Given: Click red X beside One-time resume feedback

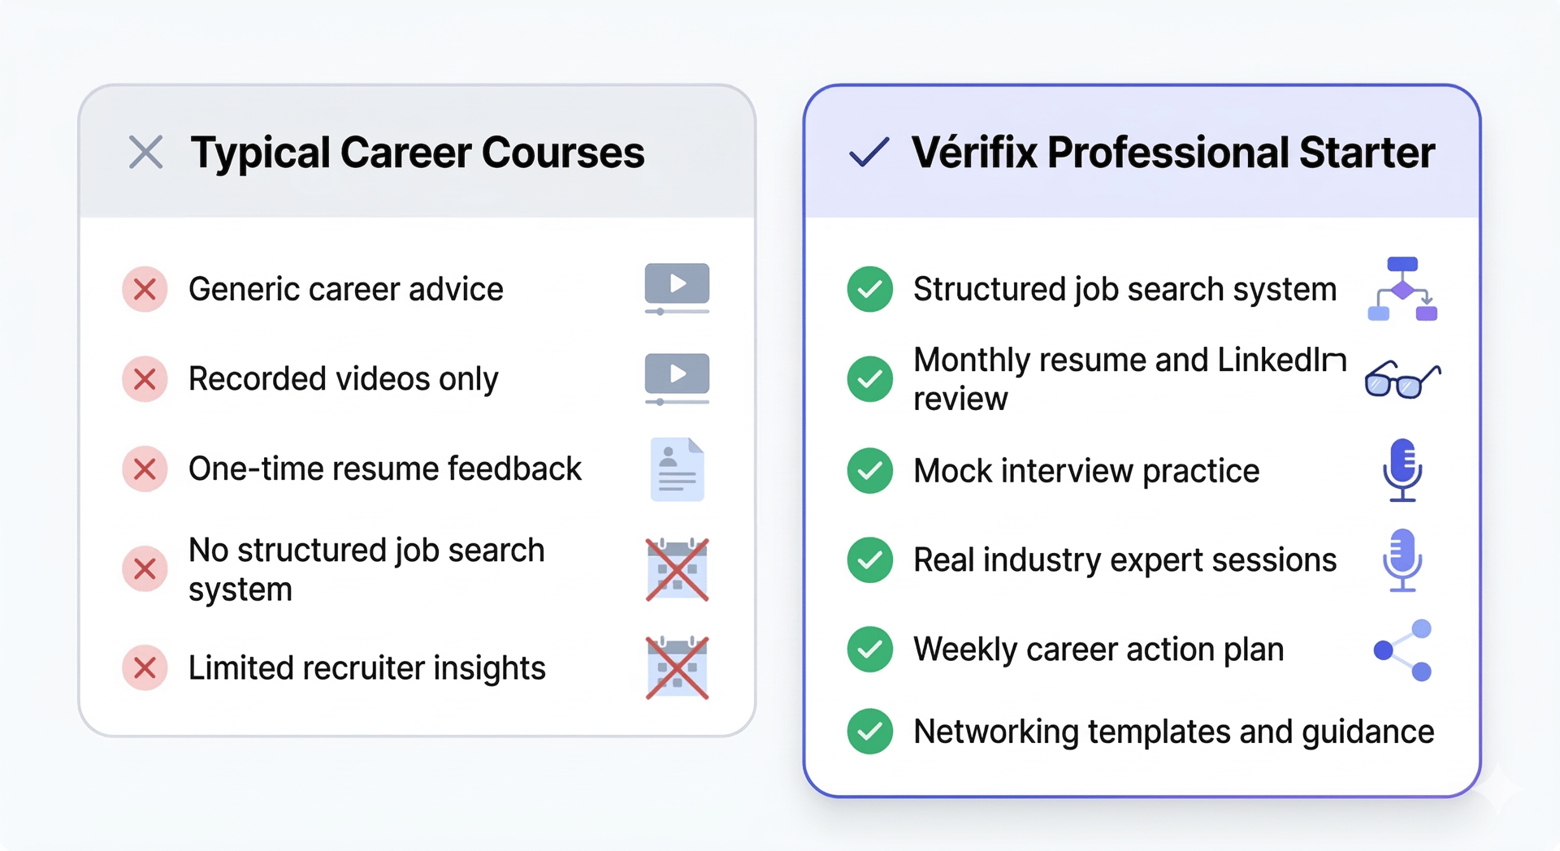Looking at the screenshot, I should pyautogui.click(x=145, y=469).
